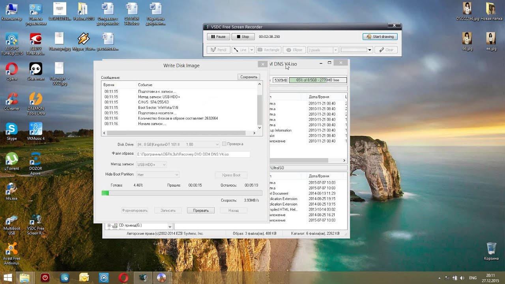This screenshot has height=284, width=505.
Task: Select the DOZOR Архив desktop icon
Action: 36,164
